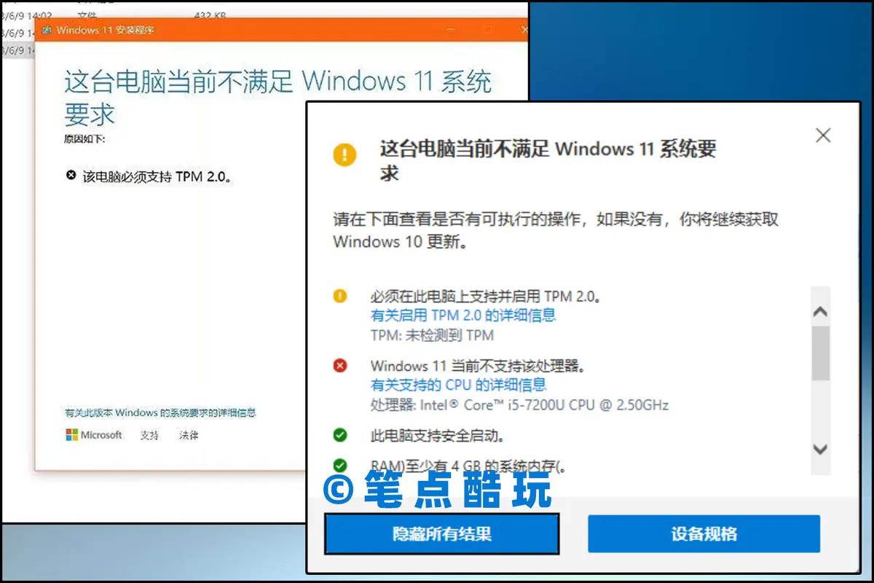
Task: Click the 法律 link in setup footer
Action: click(x=189, y=435)
